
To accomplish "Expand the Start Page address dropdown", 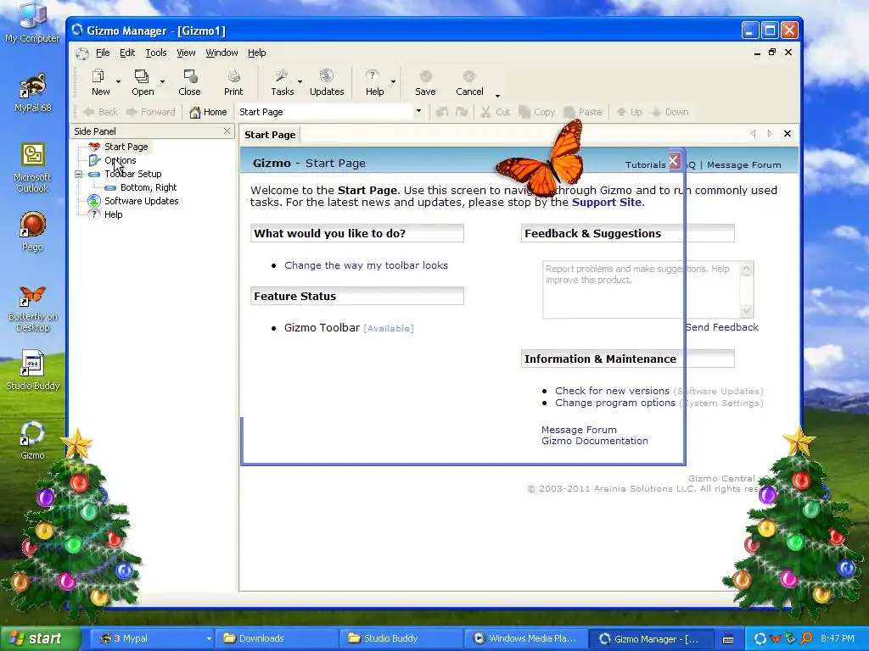I will (x=418, y=111).
